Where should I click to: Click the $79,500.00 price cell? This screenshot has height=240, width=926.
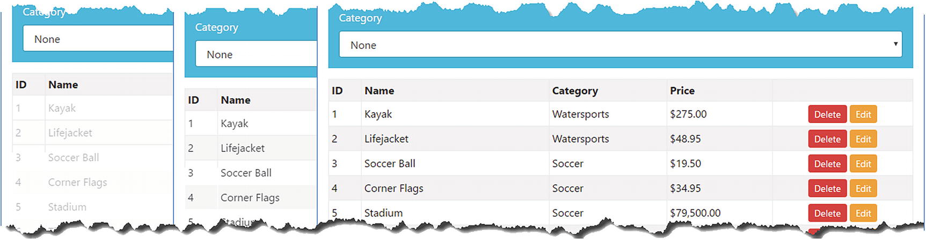(695, 213)
